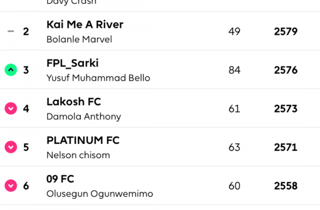The width and height of the screenshot is (320, 210).
Task: Click manager name Nelson chisom
Action: (x=78, y=155)
